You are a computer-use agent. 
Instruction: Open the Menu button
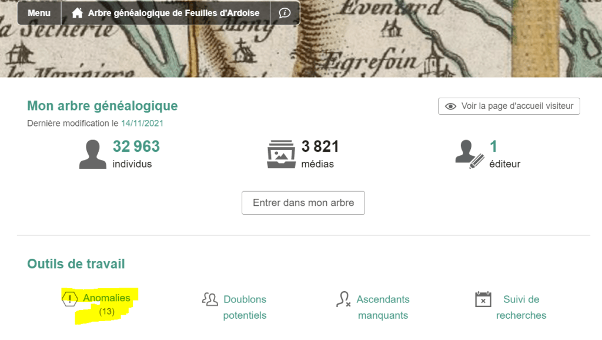point(39,13)
